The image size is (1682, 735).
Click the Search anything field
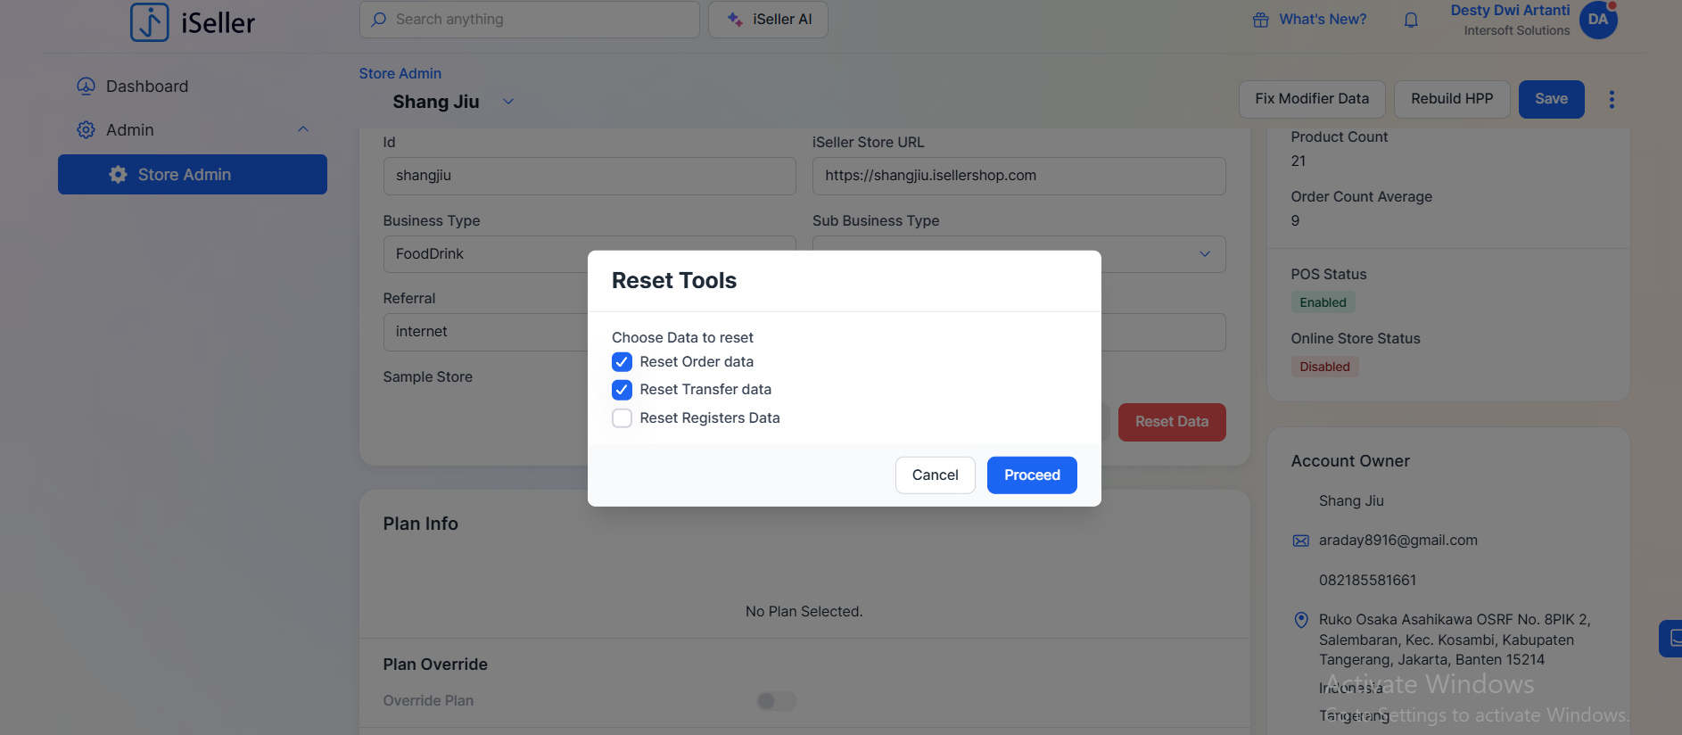click(x=535, y=20)
